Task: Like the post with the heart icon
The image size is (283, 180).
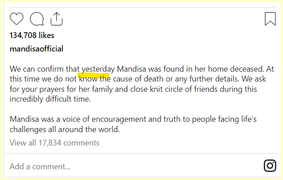Action: pos(17,19)
